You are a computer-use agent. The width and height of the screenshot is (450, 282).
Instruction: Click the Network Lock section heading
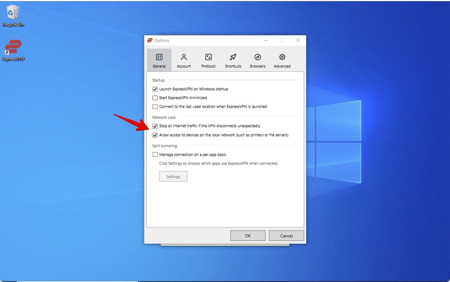[164, 118]
